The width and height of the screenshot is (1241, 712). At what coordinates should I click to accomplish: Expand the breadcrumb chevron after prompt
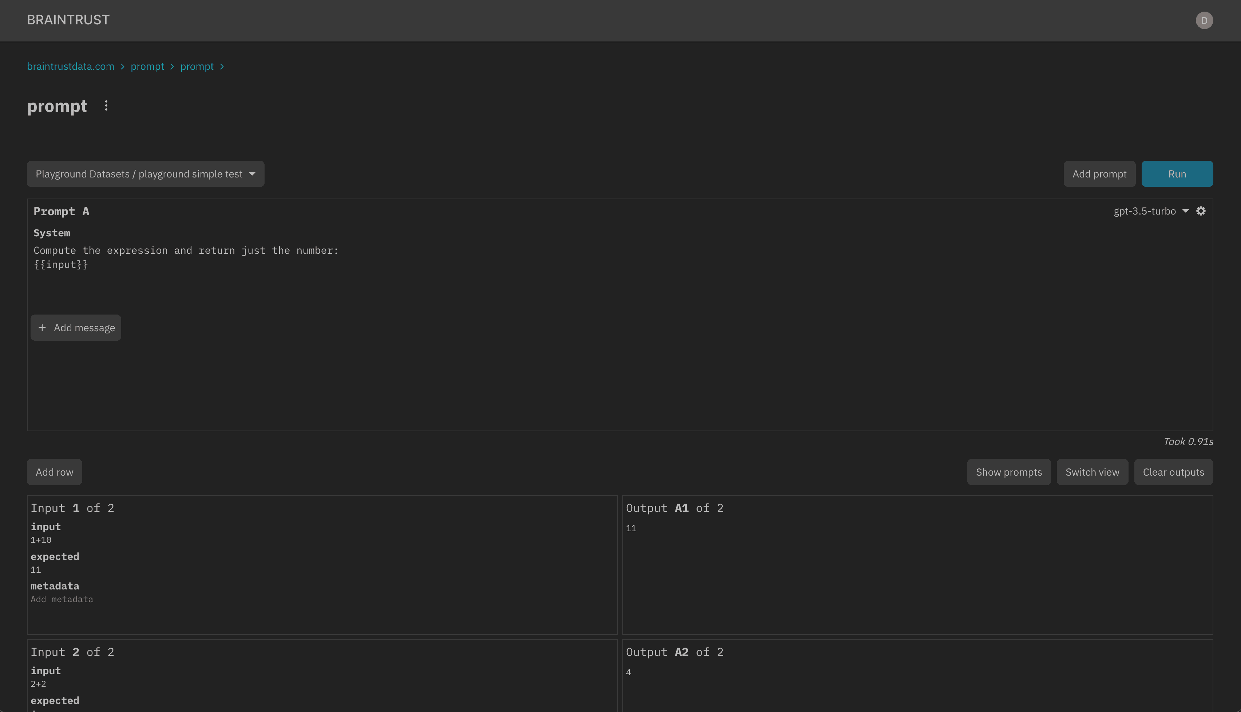tap(222, 67)
